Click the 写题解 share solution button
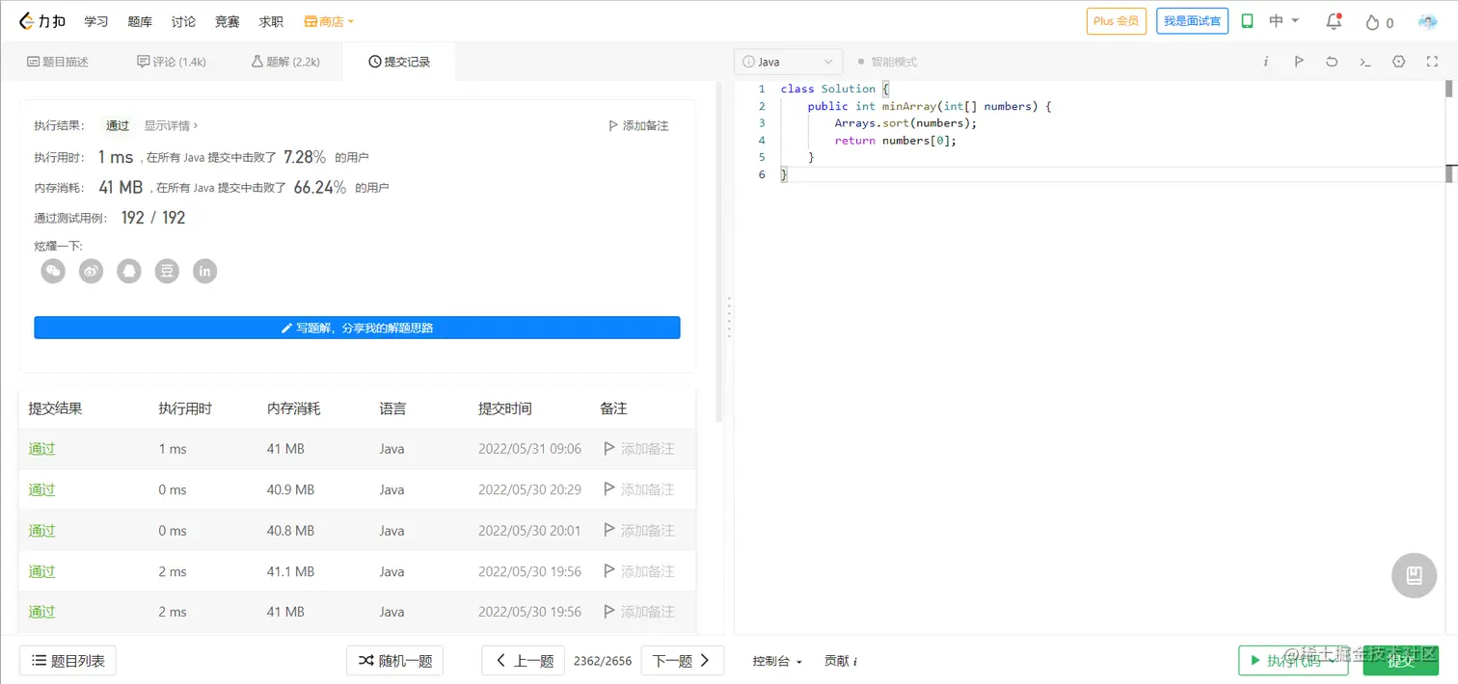Viewport: 1458px width, 684px height. pos(357,328)
